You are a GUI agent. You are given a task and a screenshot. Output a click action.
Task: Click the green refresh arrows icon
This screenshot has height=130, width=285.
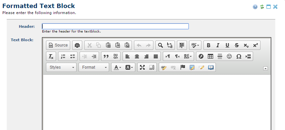pyautogui.click(x=262, y=7)
